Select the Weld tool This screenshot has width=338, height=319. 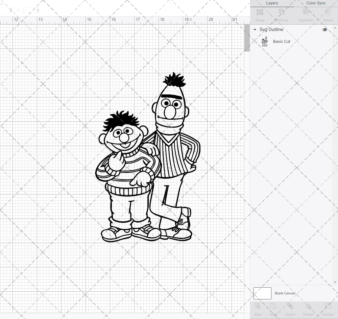click(273, 309)
